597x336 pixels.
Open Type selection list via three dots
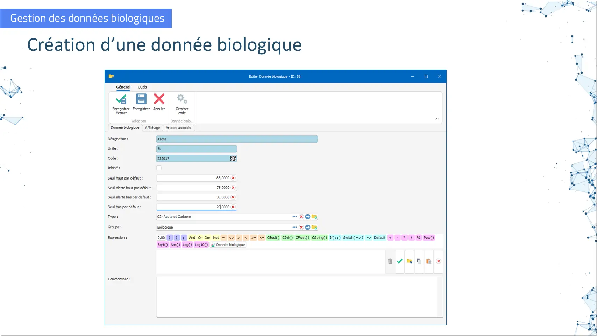(x=295, y=217)
